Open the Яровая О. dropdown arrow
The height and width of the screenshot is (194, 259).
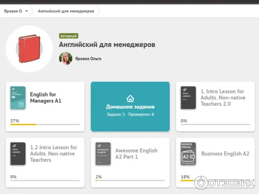(26, 11)
